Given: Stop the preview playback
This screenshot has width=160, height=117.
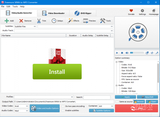Looking at the screenshot, I should pos(122,53).
